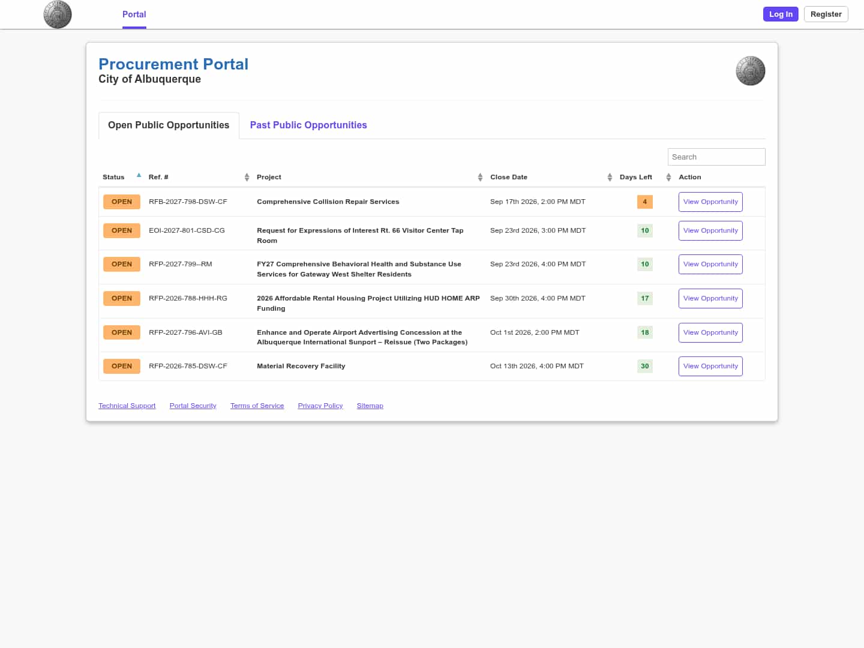This screenshot has width=864, height=648.
Task: Click project title Comprehensive Collision Repair Services
Action: click(x=328, y=202)
